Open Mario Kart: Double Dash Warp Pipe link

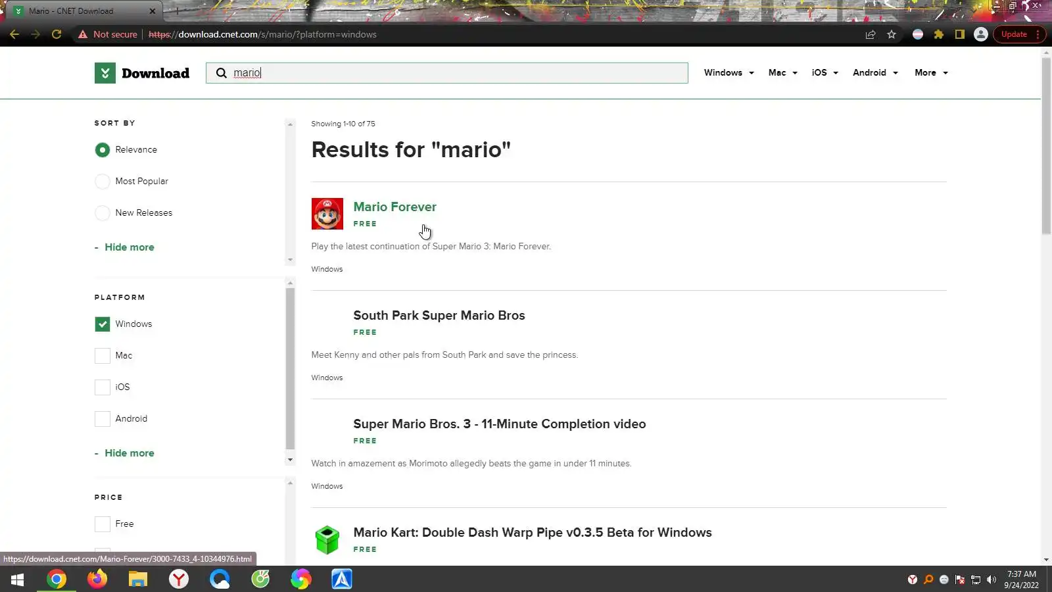coord(533,533)
